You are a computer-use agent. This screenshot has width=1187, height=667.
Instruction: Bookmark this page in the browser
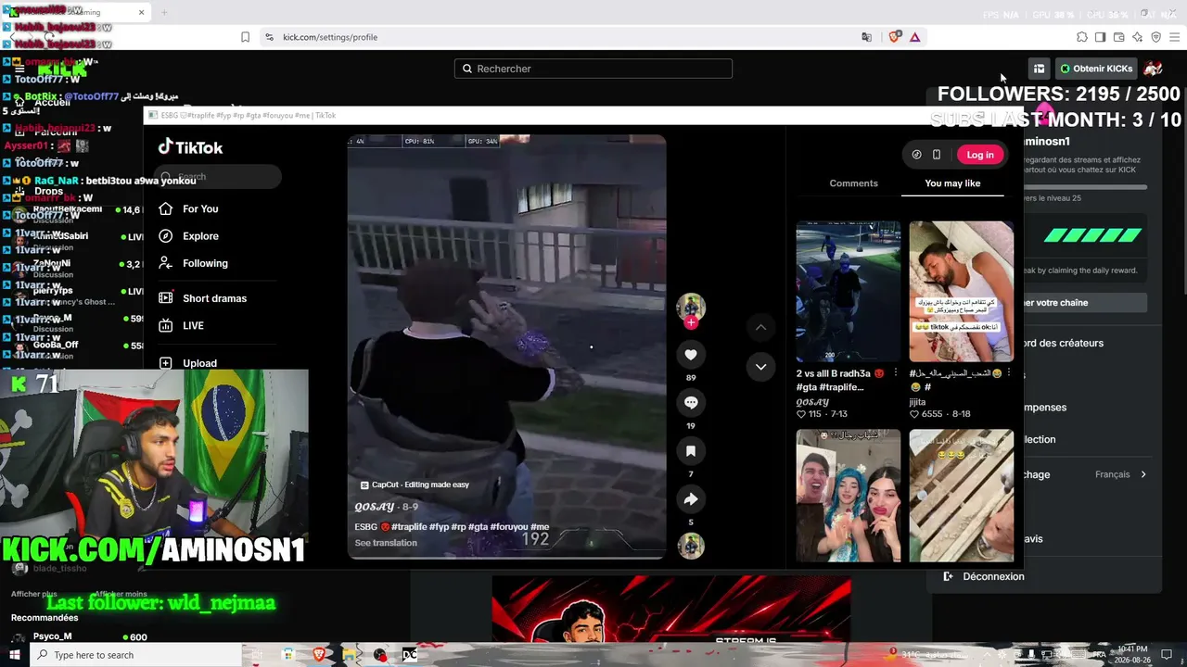tap(245, 37)
